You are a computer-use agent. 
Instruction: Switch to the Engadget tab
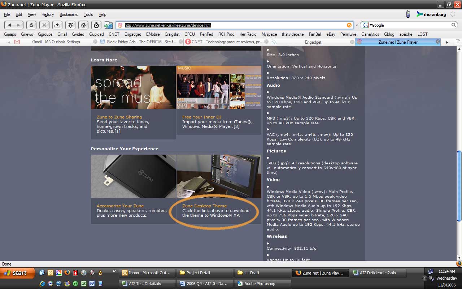tap(312, 42)
